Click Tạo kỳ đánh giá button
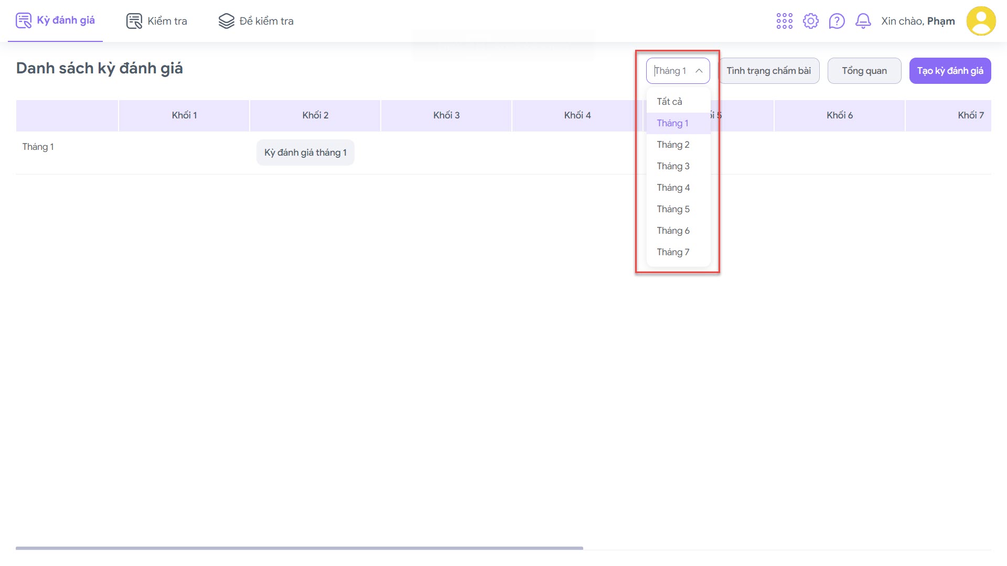 pos(950,71)
